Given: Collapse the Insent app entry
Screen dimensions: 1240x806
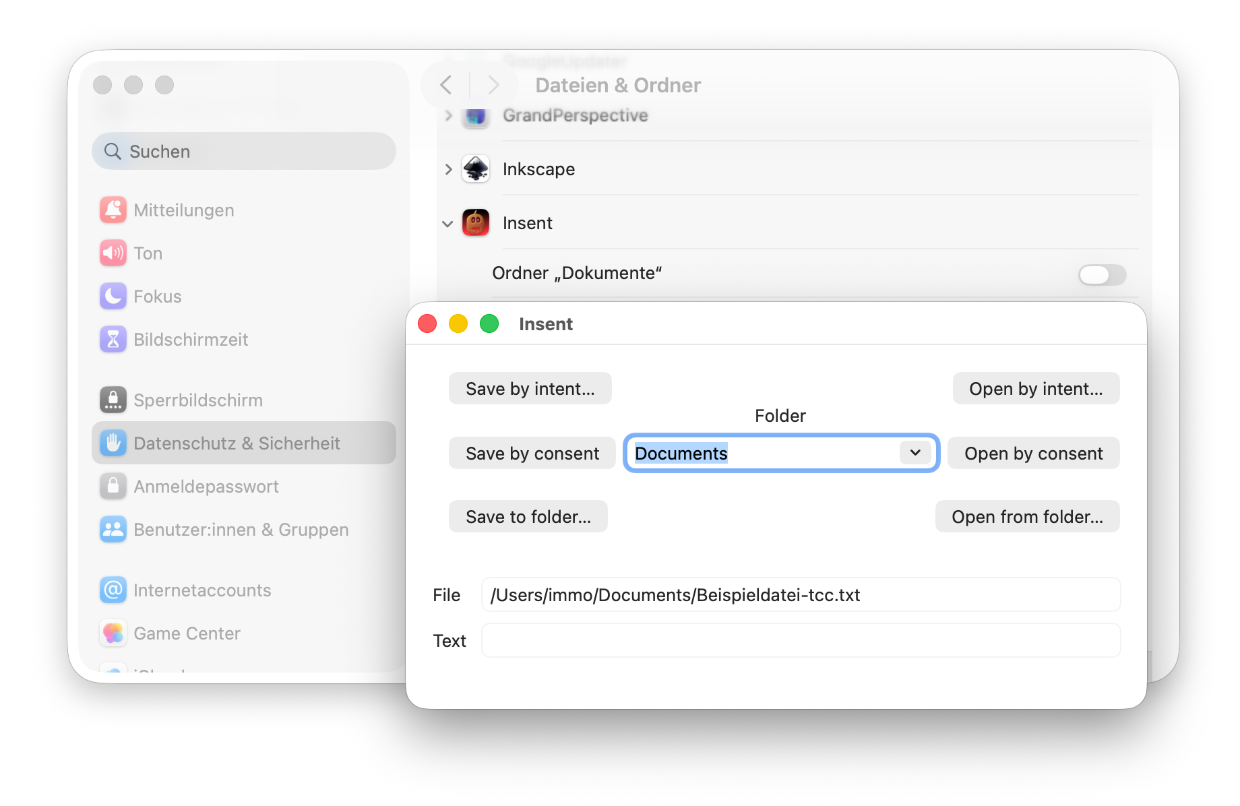Looking at the screenshot, I should (x=447, y=224).
